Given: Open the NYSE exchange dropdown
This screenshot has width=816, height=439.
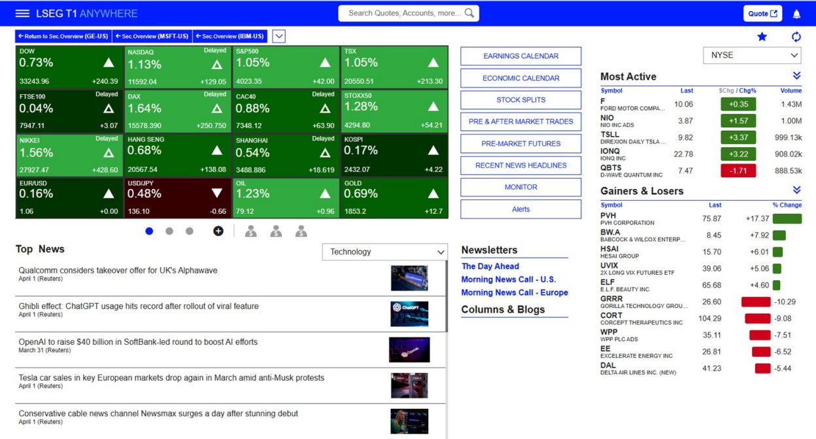Looking at the screenshot, I should coord(752,56).
